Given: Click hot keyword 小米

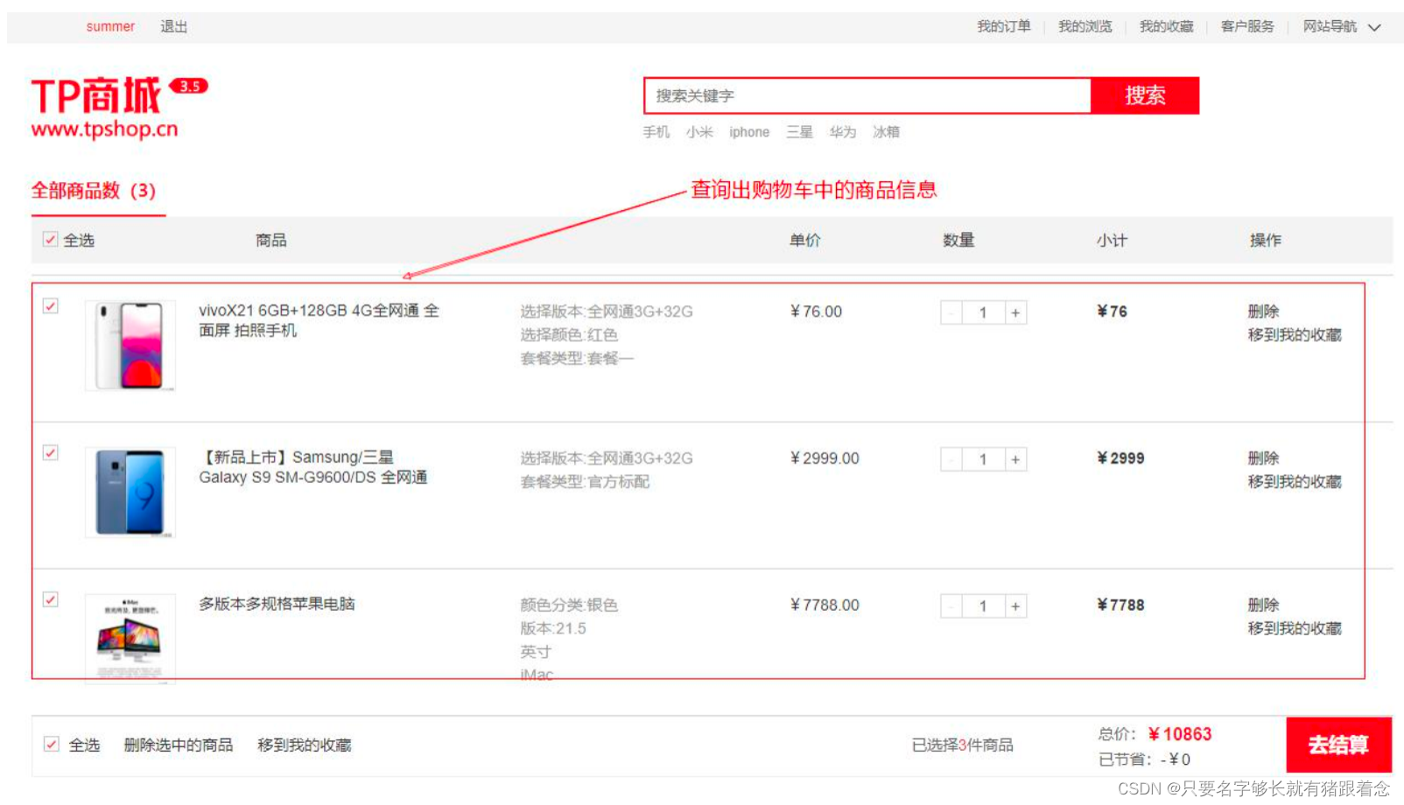Looking at the screenshot, I should click(699, 132).
